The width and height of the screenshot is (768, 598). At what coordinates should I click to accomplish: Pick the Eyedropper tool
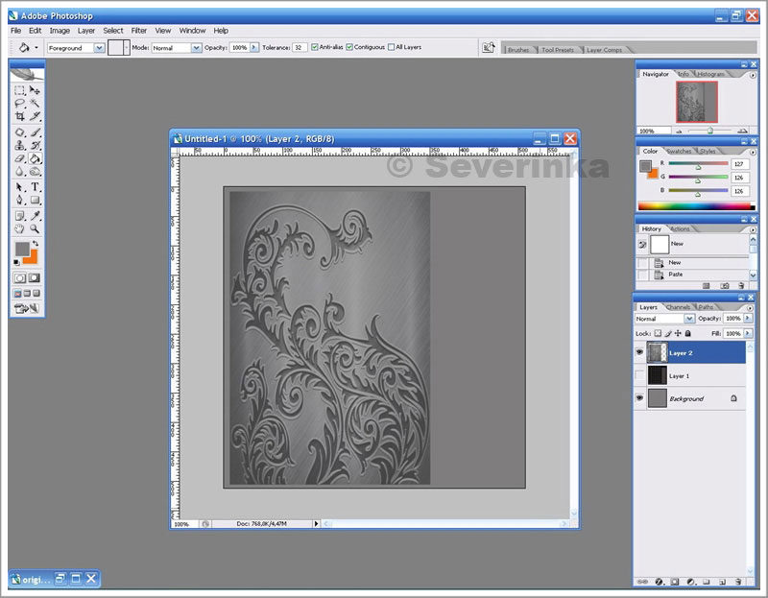(36, 215)
